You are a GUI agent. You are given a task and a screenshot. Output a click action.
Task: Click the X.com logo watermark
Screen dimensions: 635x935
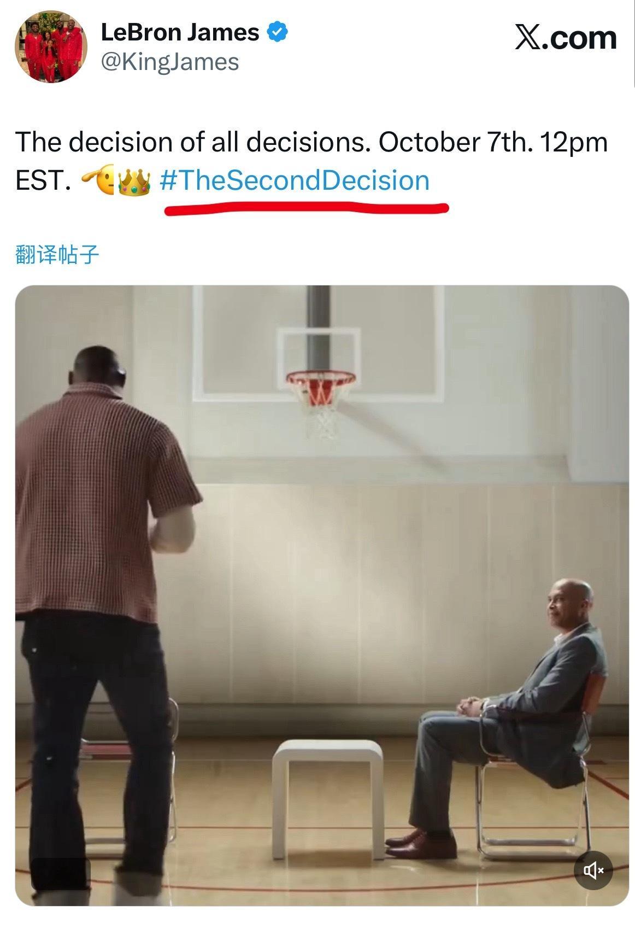point(566,38)
